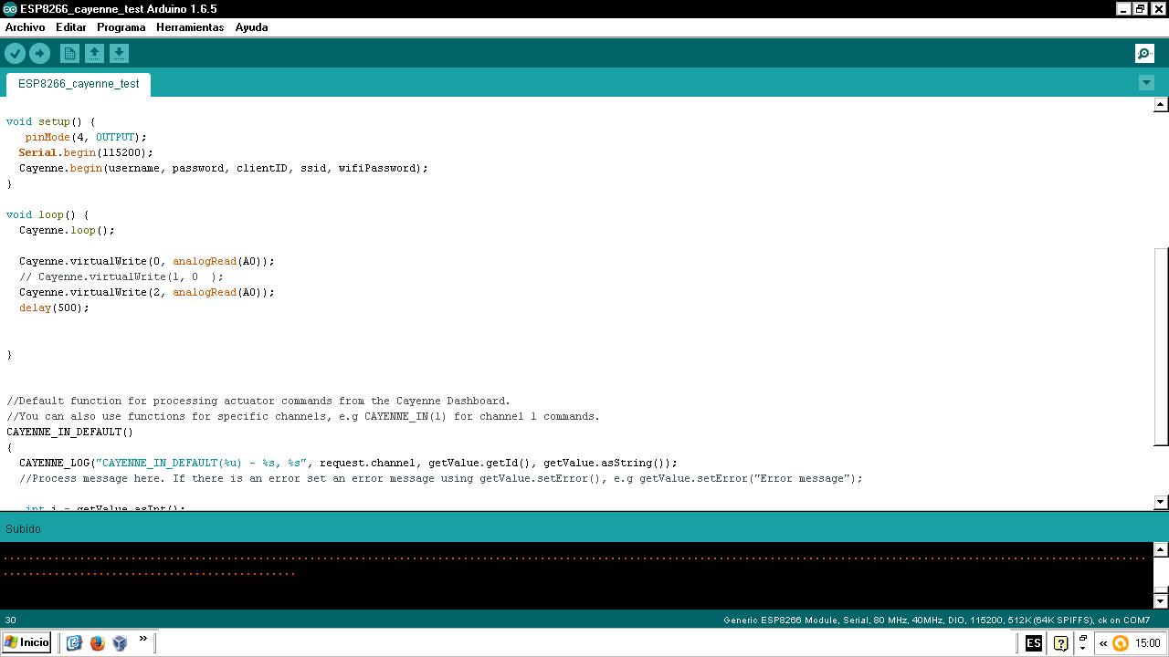Open the Herramientas menu
1169x657 pixels.
click(x=190, y=27)
